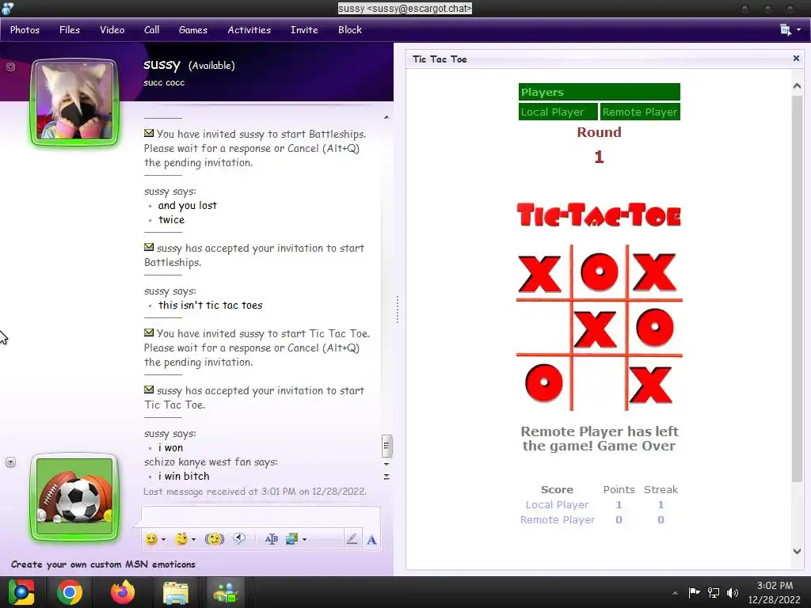Click the empty bottom-center Tic Tac Toe cell
Screen dimensions: 811x608
coord(599,384)
